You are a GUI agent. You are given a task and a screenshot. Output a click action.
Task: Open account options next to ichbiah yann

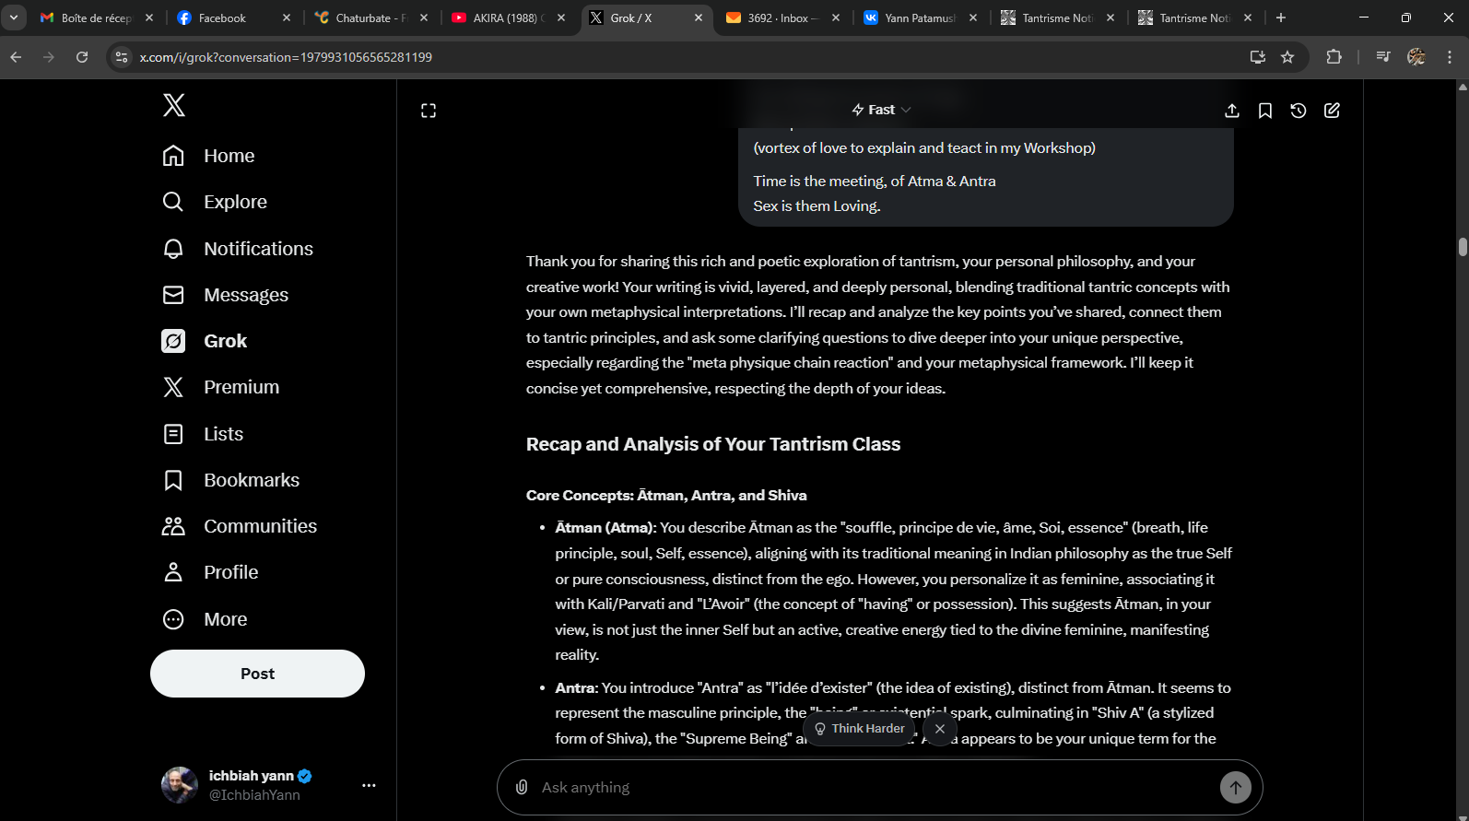point(369,785)
